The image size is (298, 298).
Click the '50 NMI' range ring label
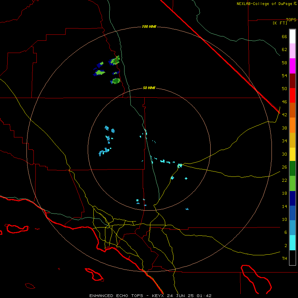(149, 88)
